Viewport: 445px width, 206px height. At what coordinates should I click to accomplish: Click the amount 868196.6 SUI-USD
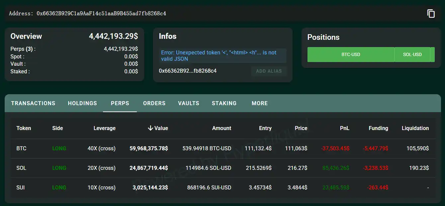point(209,187)
